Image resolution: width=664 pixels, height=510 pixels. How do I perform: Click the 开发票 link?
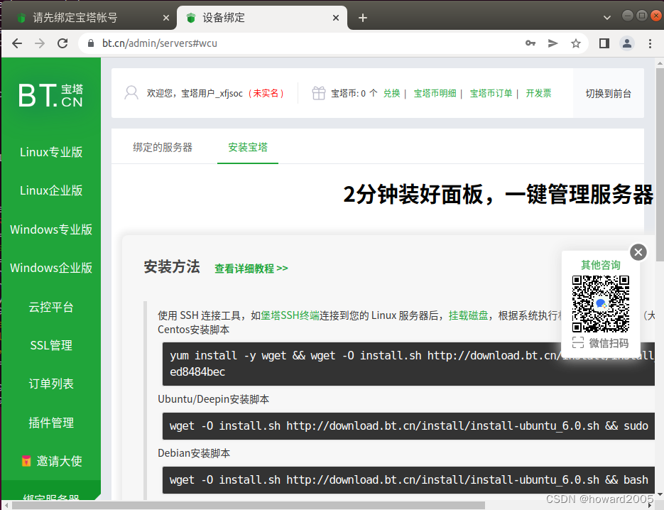[x=538, y=93]
